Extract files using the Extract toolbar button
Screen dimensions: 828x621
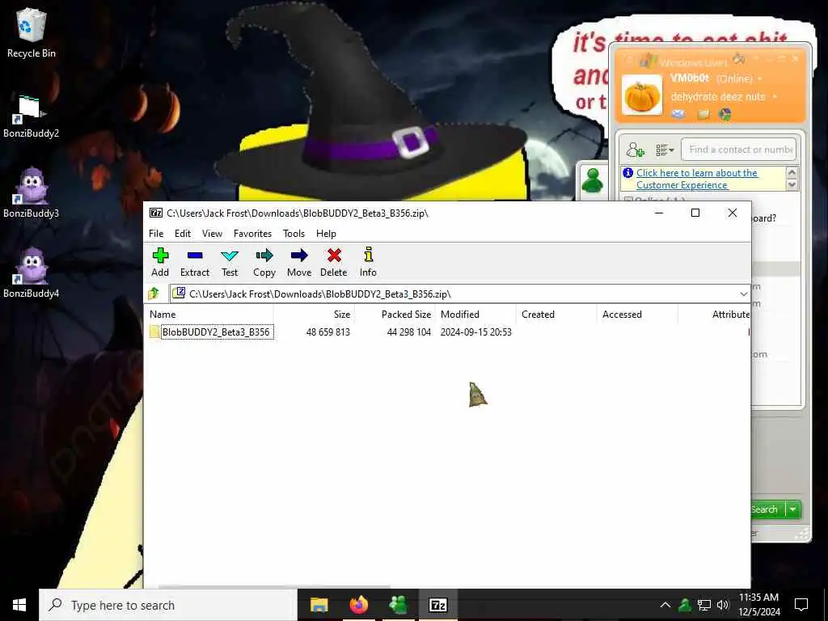pyautogui.click(x=194, y=262)
